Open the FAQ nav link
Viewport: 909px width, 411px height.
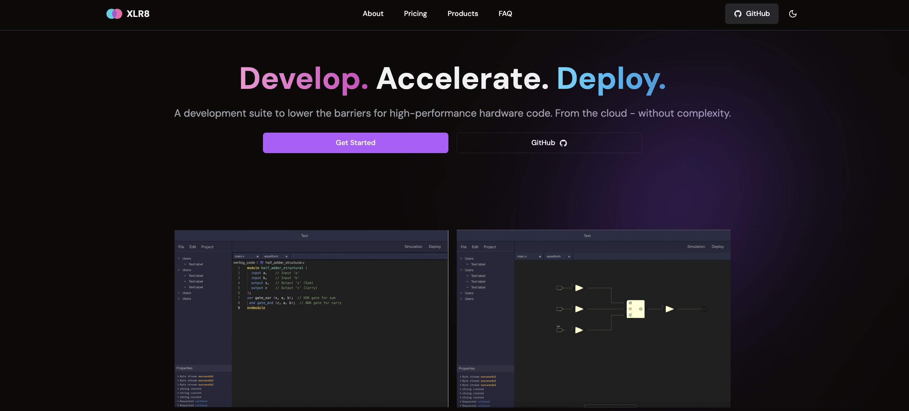[x=505, y=14]
